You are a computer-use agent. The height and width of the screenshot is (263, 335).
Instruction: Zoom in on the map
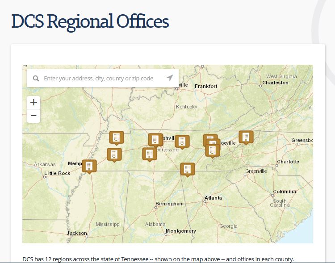click(x=33, y=102)
